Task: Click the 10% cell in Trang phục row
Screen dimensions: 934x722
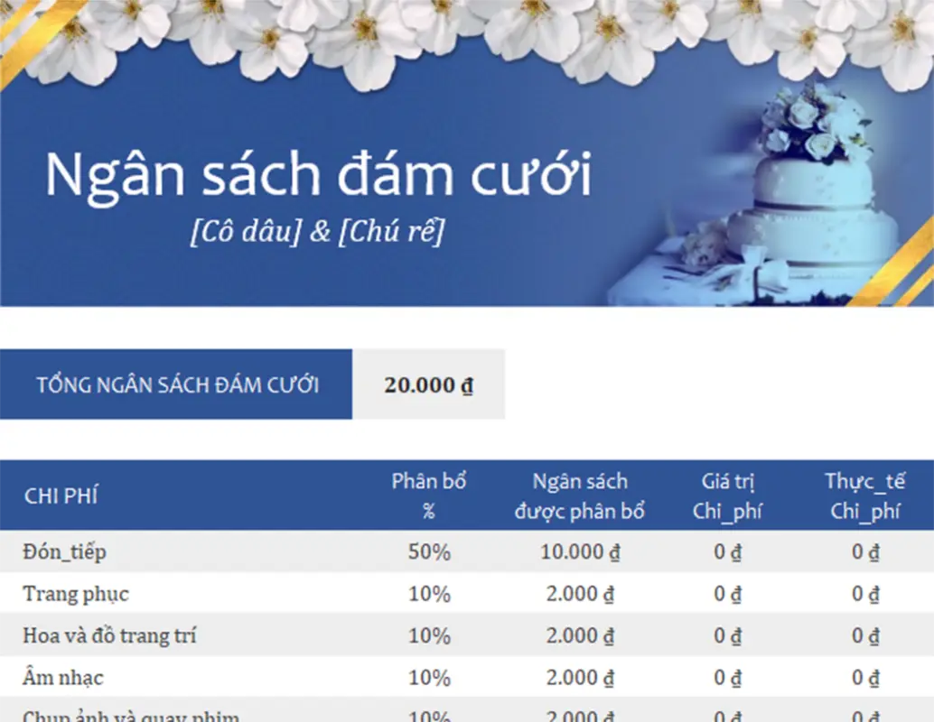Action: (x=429, y=594)
